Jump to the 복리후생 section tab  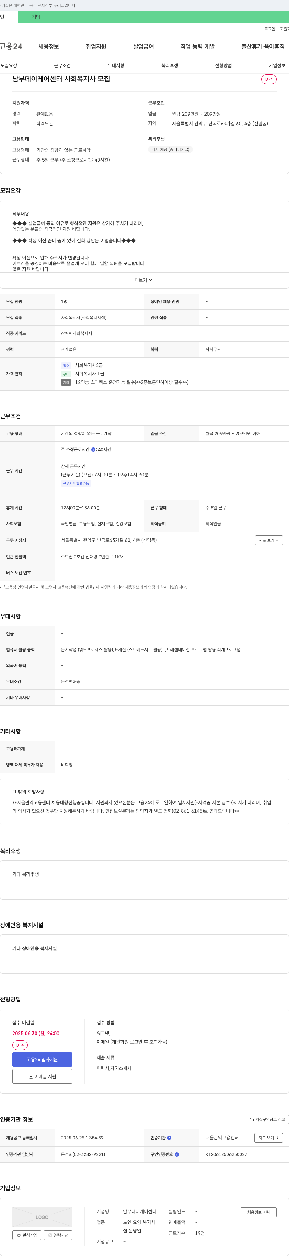169,65
